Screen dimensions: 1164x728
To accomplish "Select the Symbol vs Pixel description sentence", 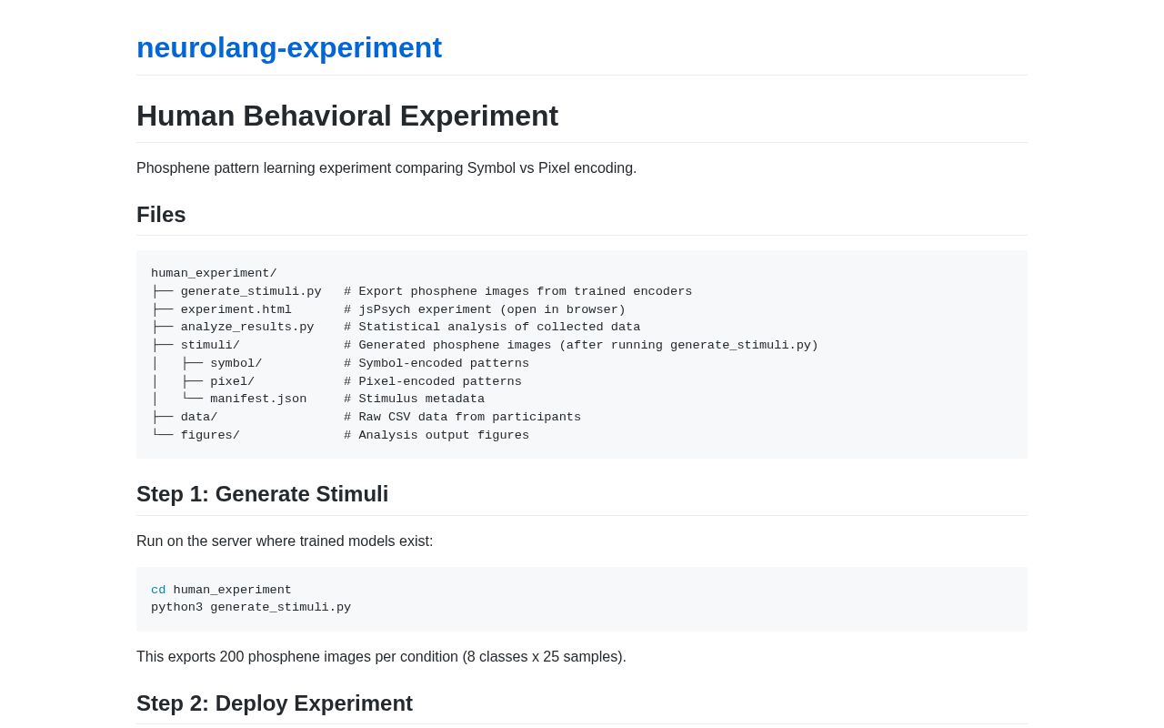I will point(386,168).
